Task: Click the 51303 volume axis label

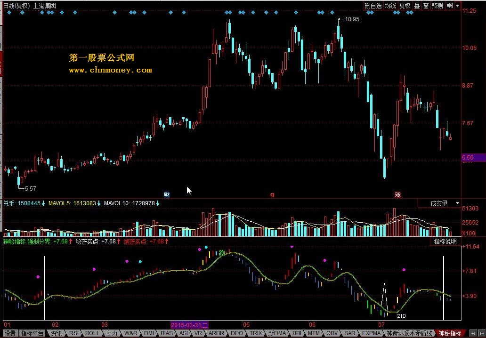Action: coord(470,209)
